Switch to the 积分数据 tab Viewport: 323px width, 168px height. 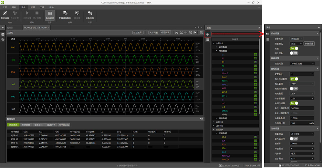click(26, 124)
